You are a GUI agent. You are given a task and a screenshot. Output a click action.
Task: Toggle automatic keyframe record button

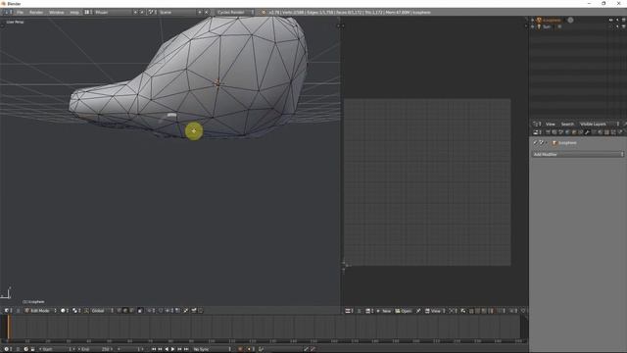click(x=240, y=349)
